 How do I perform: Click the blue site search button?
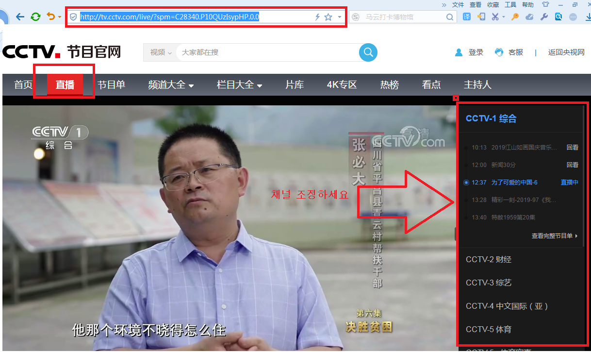click(x=368, y=52)
